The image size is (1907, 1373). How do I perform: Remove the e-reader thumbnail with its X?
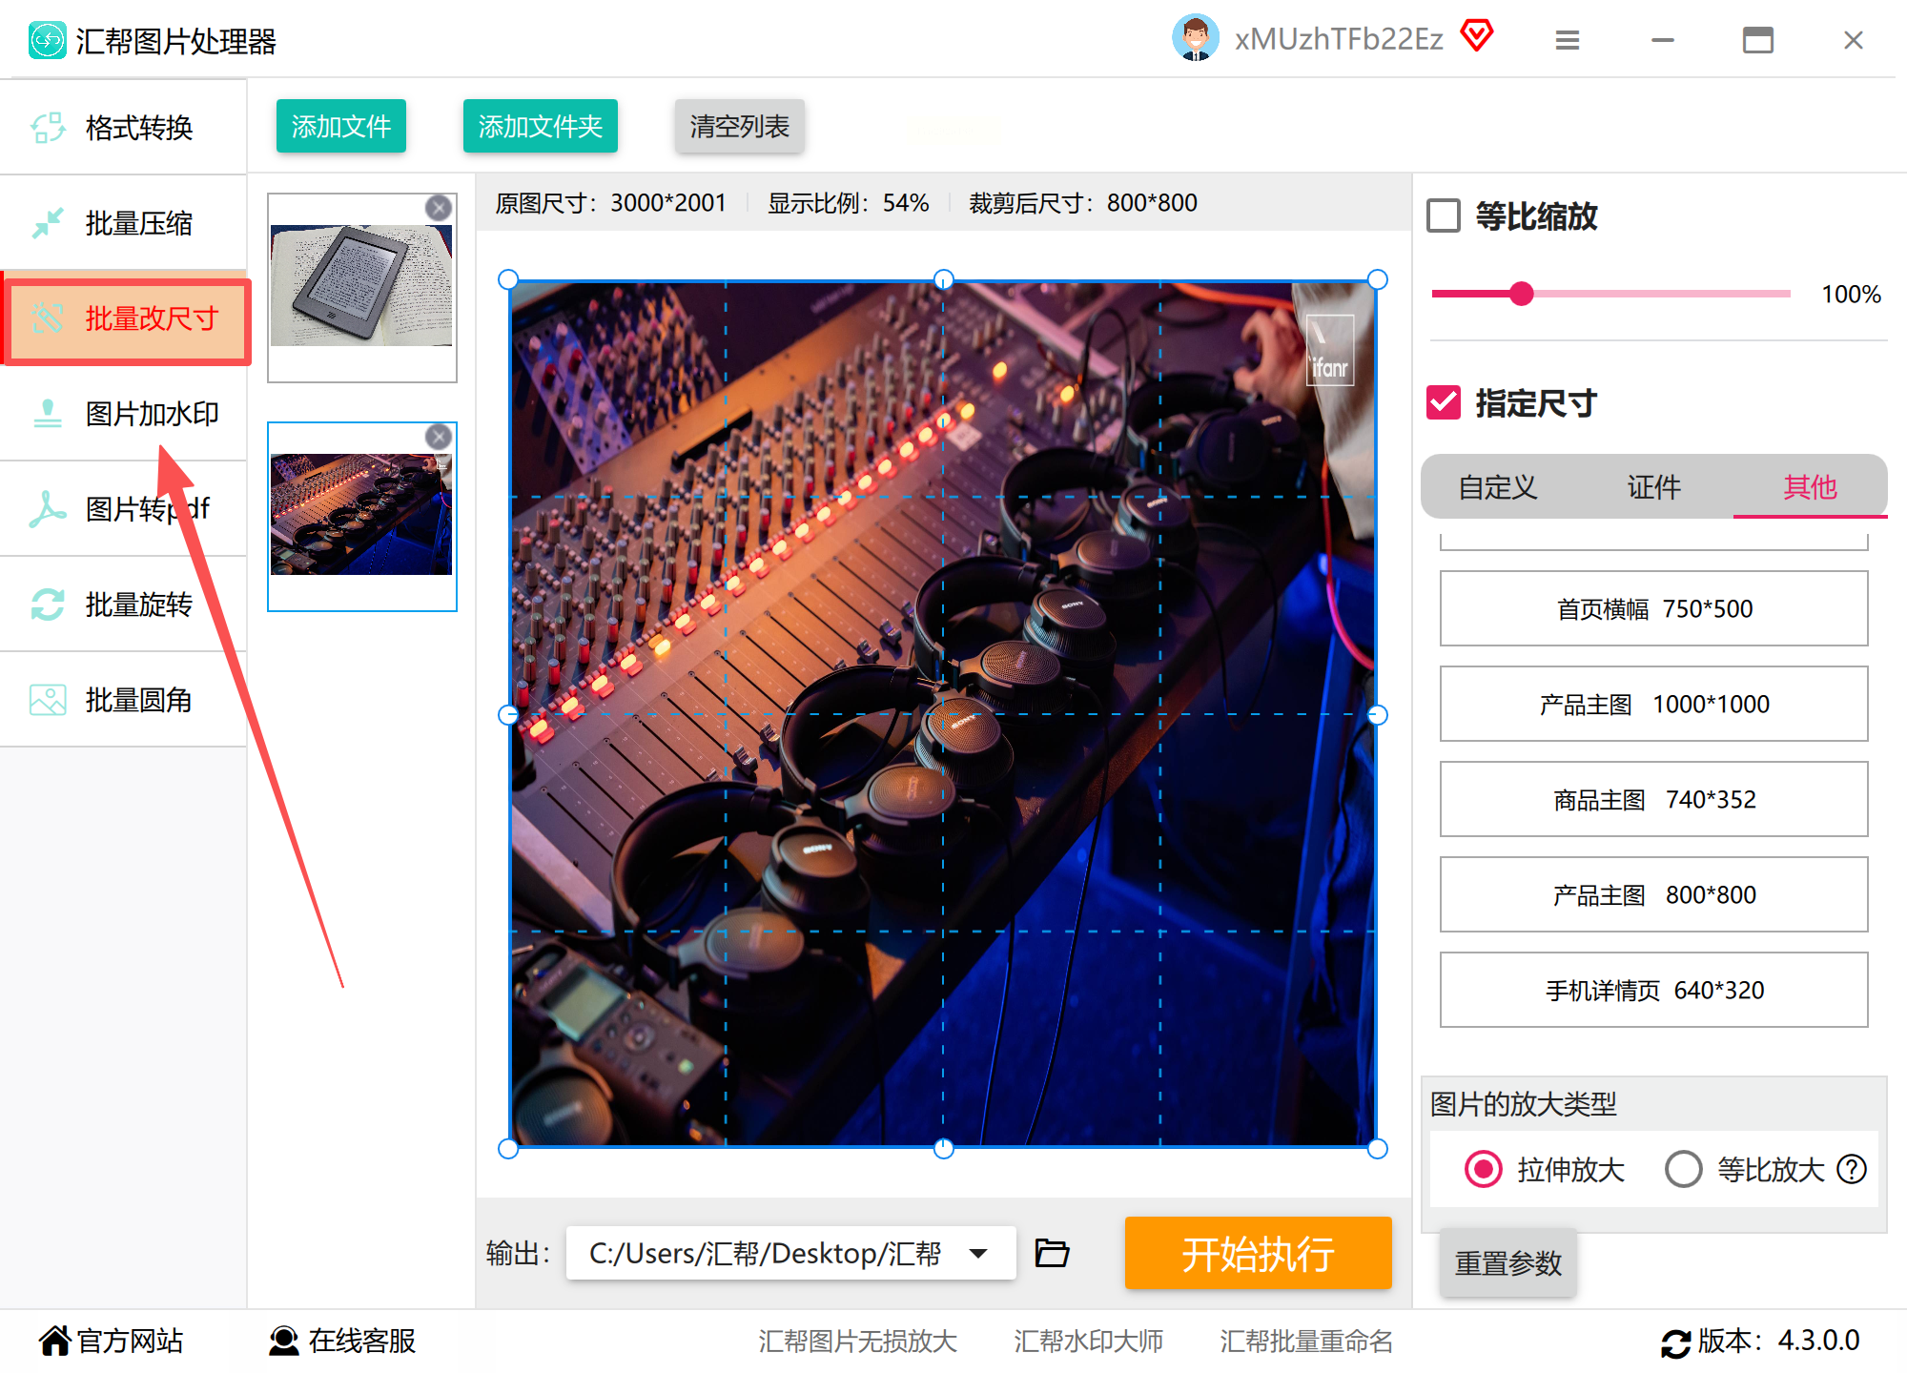tap(439, 208)
